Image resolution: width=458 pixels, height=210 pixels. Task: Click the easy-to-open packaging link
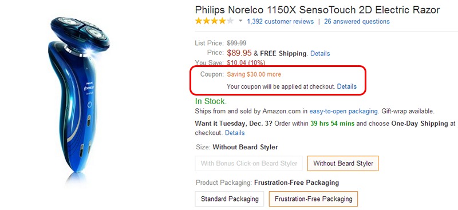343,111
